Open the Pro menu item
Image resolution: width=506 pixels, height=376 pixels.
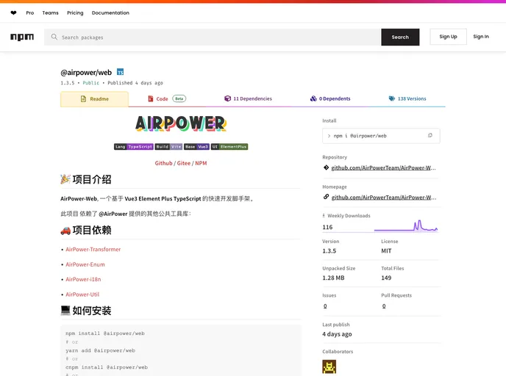(30, 13)
